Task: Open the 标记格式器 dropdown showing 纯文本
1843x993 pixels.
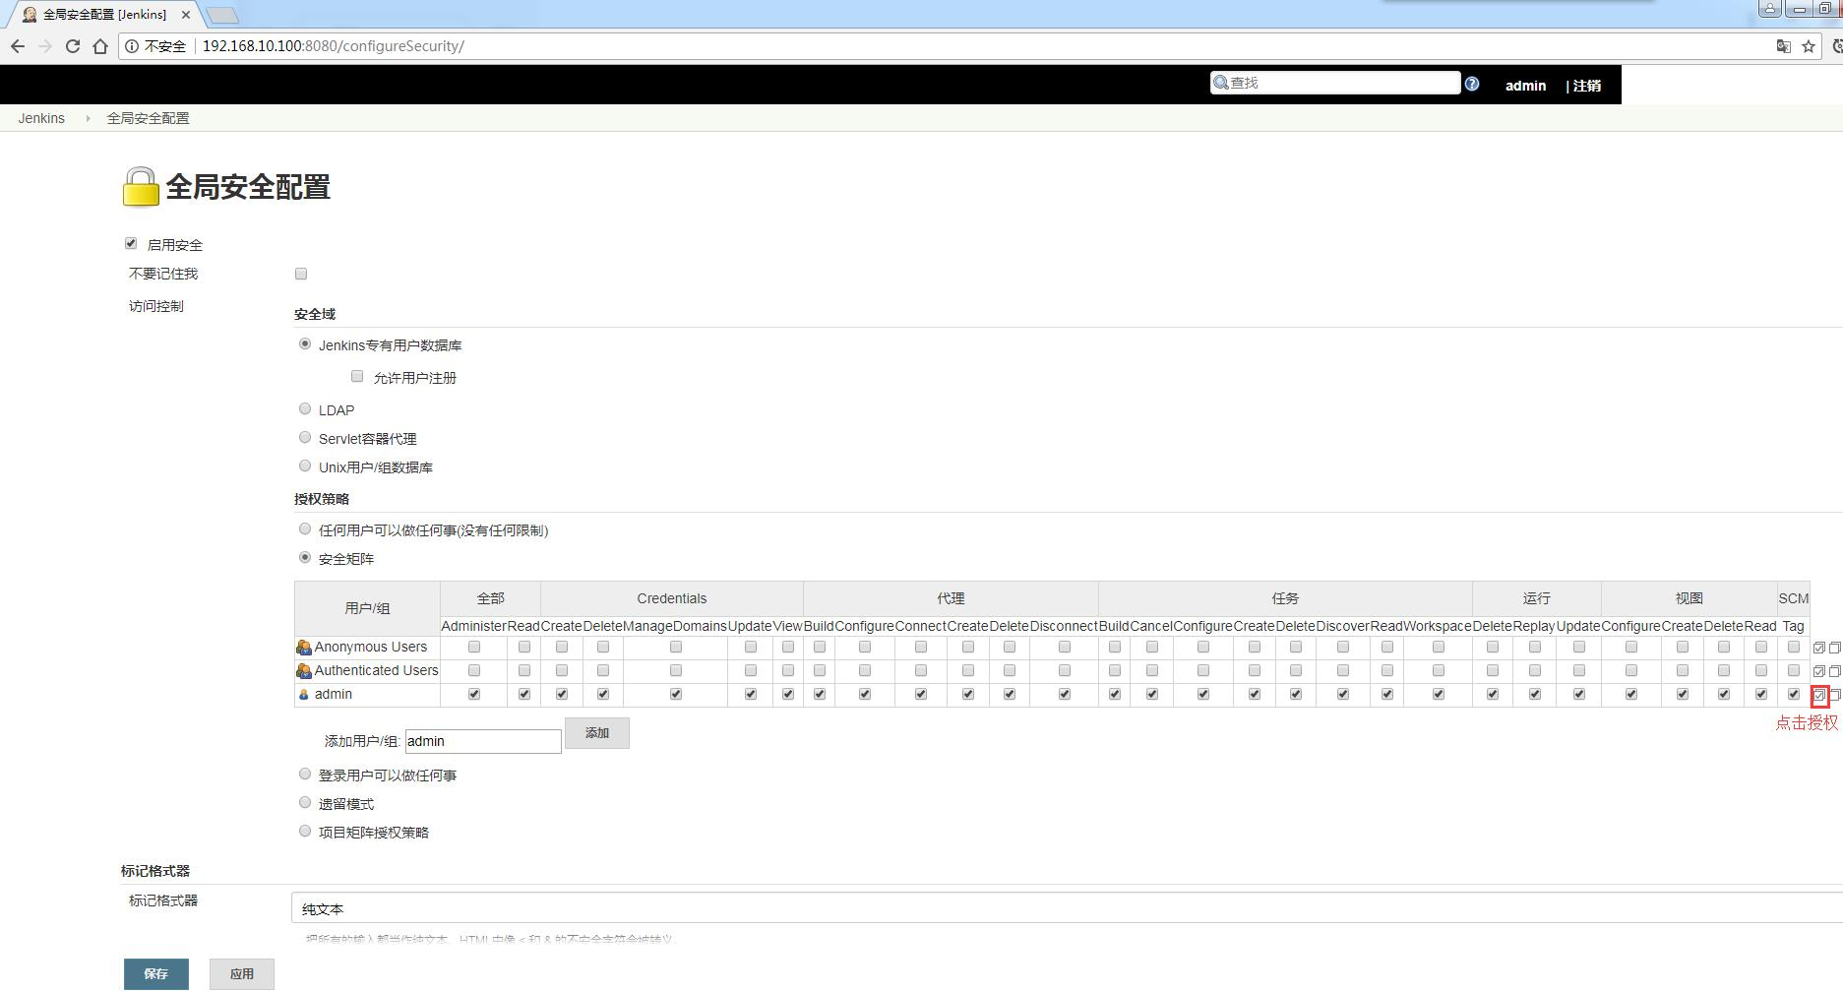Action: [x=1067, y=908]
